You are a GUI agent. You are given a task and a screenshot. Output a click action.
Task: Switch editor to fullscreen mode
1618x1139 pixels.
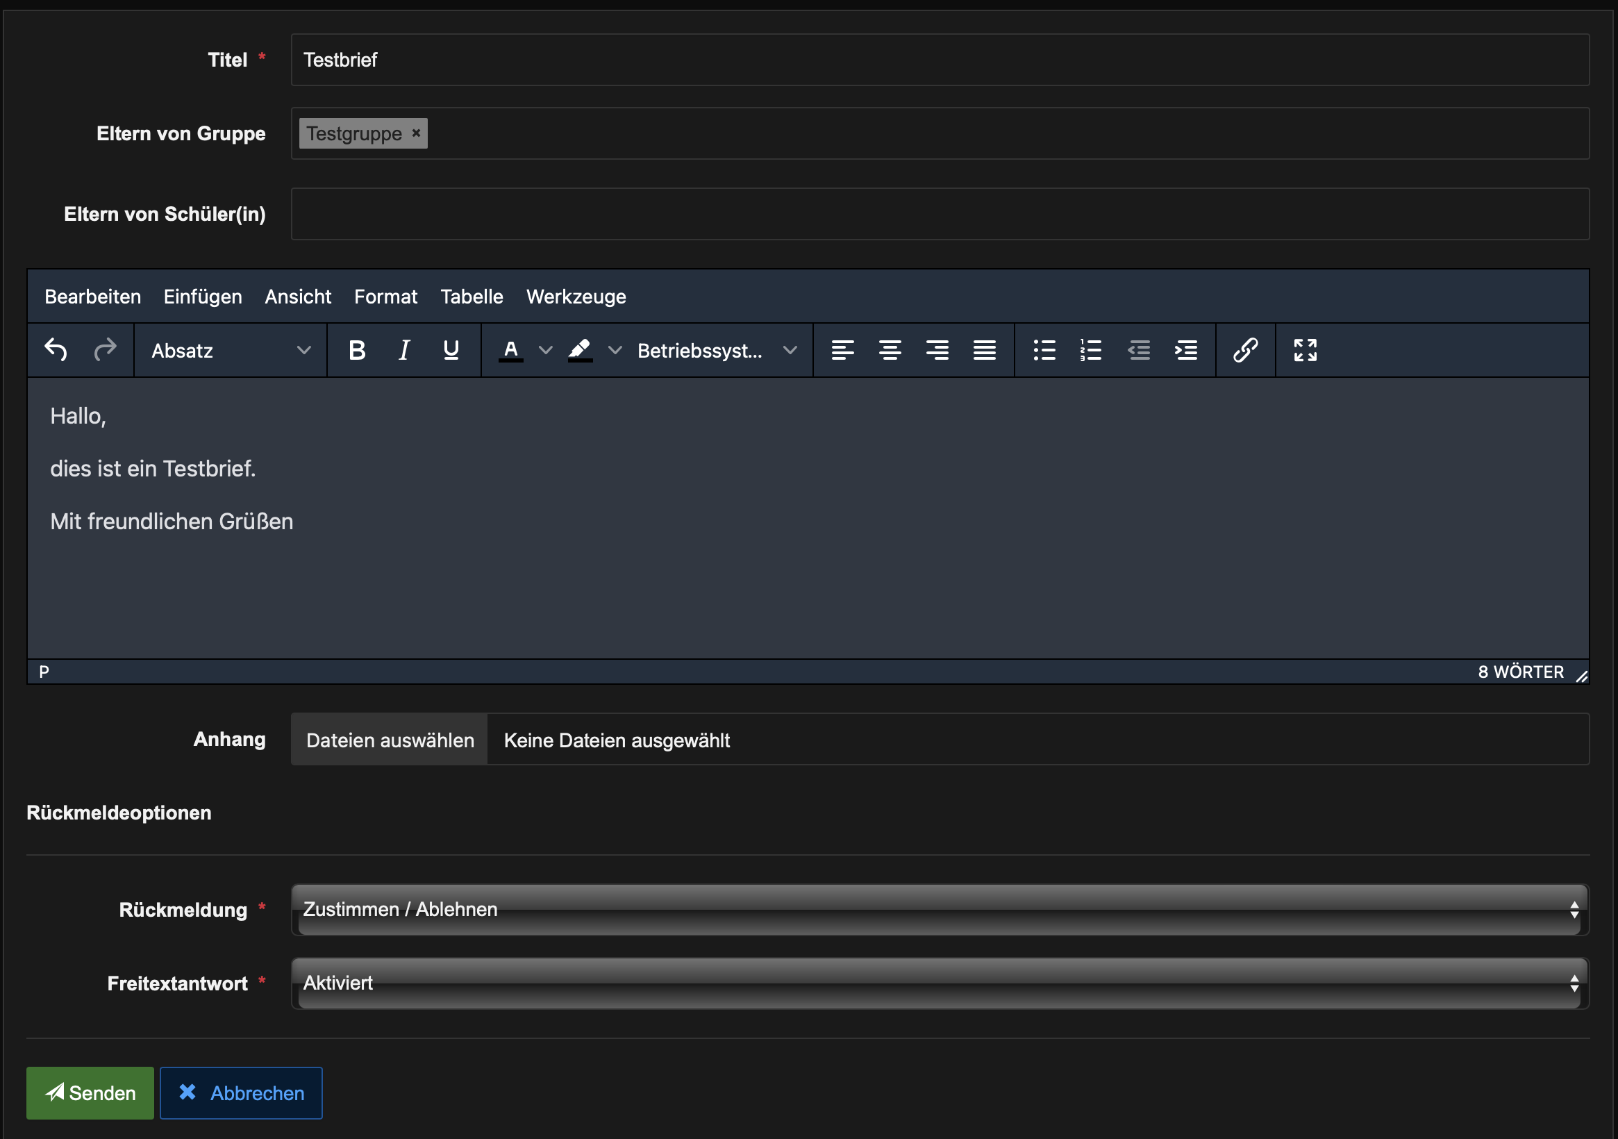pos(1305,350)
